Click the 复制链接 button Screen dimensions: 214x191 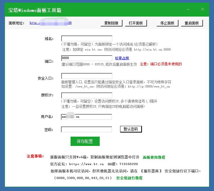click(x=111, y=23)
